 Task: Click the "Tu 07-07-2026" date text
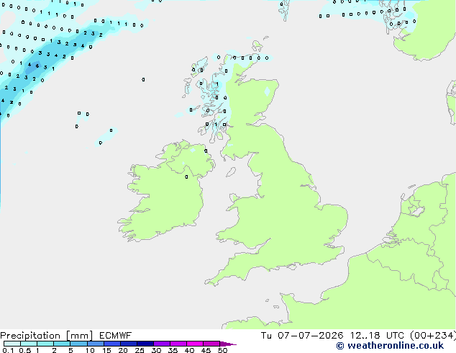point(302,336)
